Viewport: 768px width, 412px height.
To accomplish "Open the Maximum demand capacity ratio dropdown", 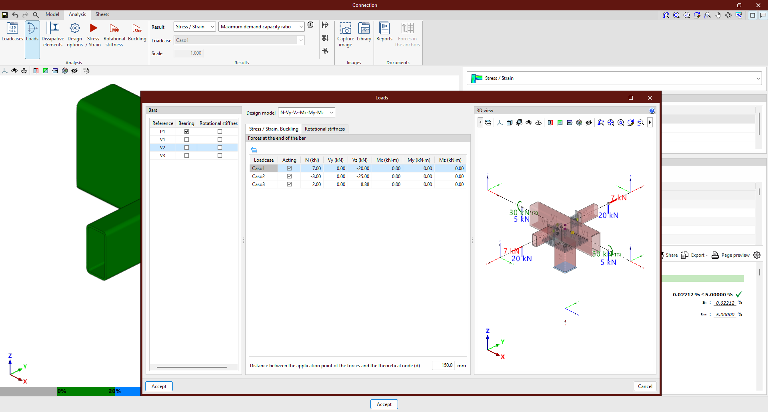I will (x=261, y=27).
